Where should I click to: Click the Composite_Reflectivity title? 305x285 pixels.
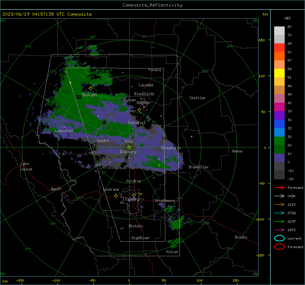[x=152, y=5]
